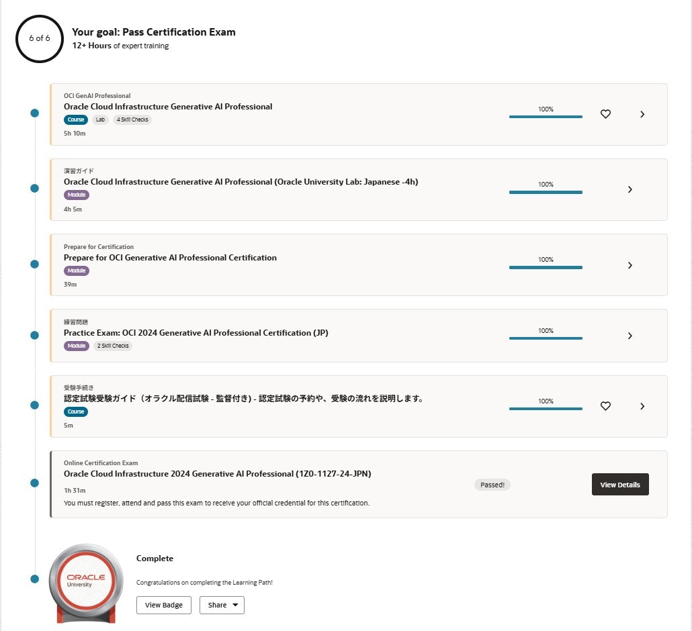Click the 'Prepare for Certification' small label
The image size is (692, 631).
[x=98, y=247]
